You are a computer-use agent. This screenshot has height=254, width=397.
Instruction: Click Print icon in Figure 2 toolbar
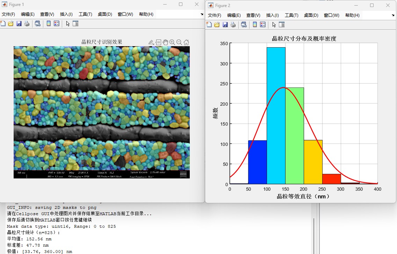click(x=233, y=25)
